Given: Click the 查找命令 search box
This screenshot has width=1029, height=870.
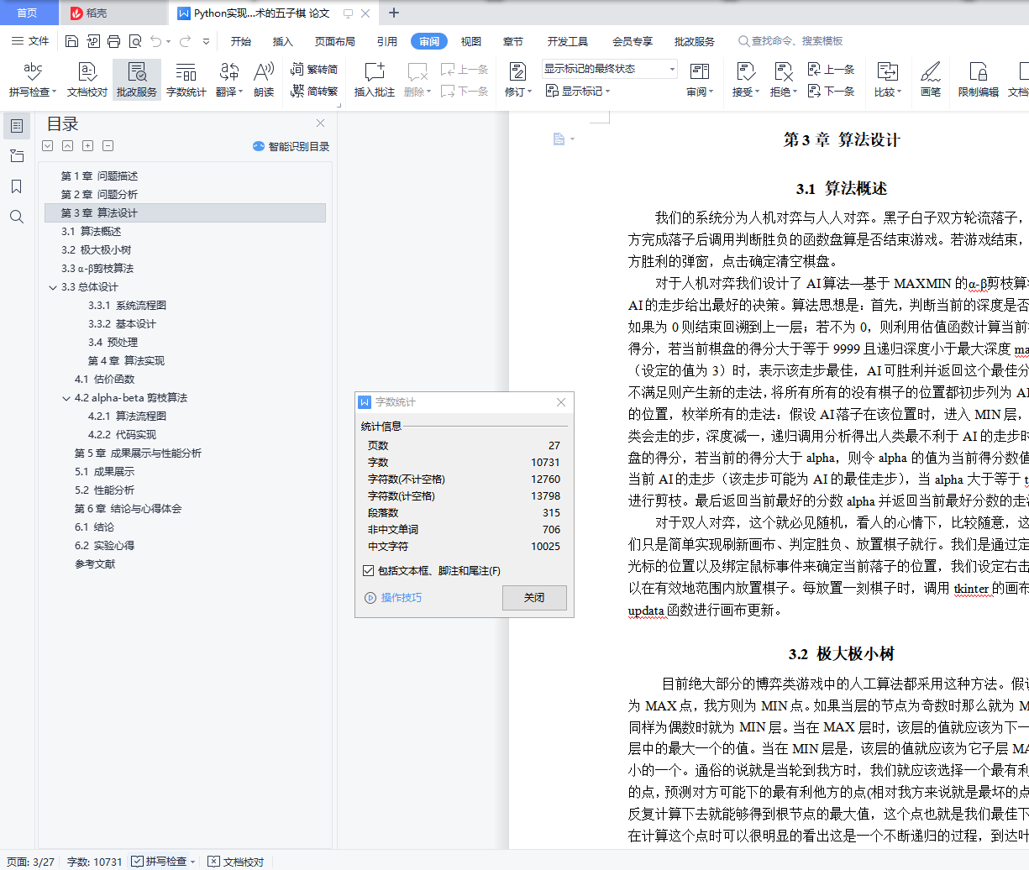Looking at the screenshot, I should click(x=790, y=41).
